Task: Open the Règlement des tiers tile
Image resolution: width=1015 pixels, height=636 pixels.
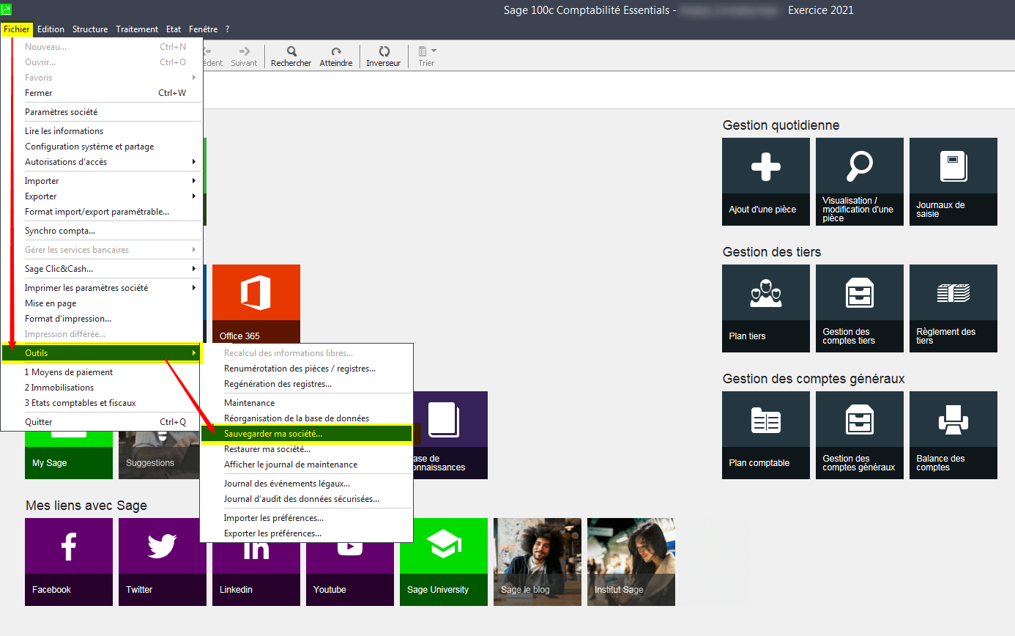Action: (953, 308)
